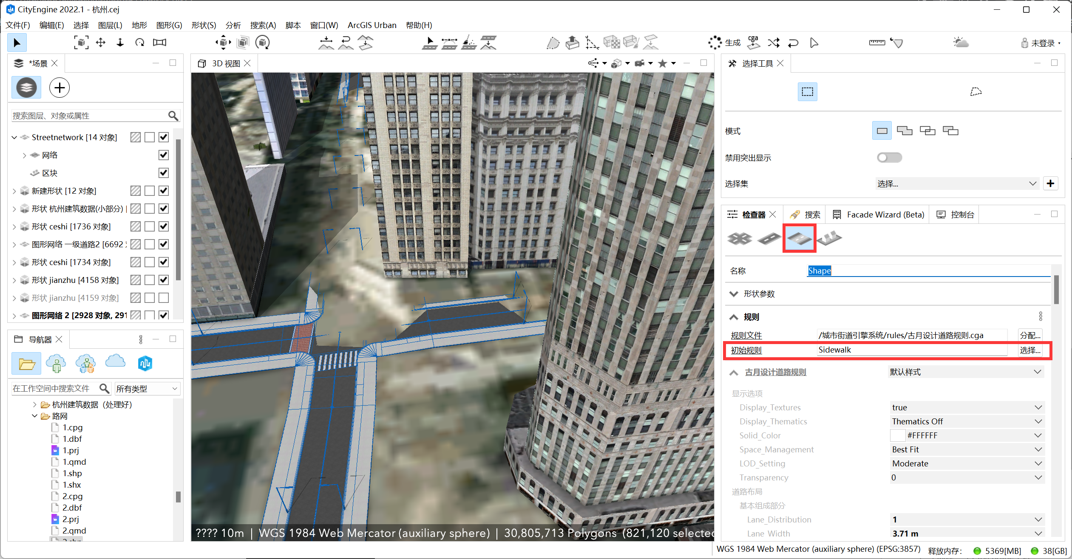Click the weather light settings icon
The image size is (1072, 559).
(x=960, y=42)
